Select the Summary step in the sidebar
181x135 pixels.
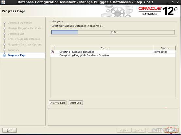(13, 50)
